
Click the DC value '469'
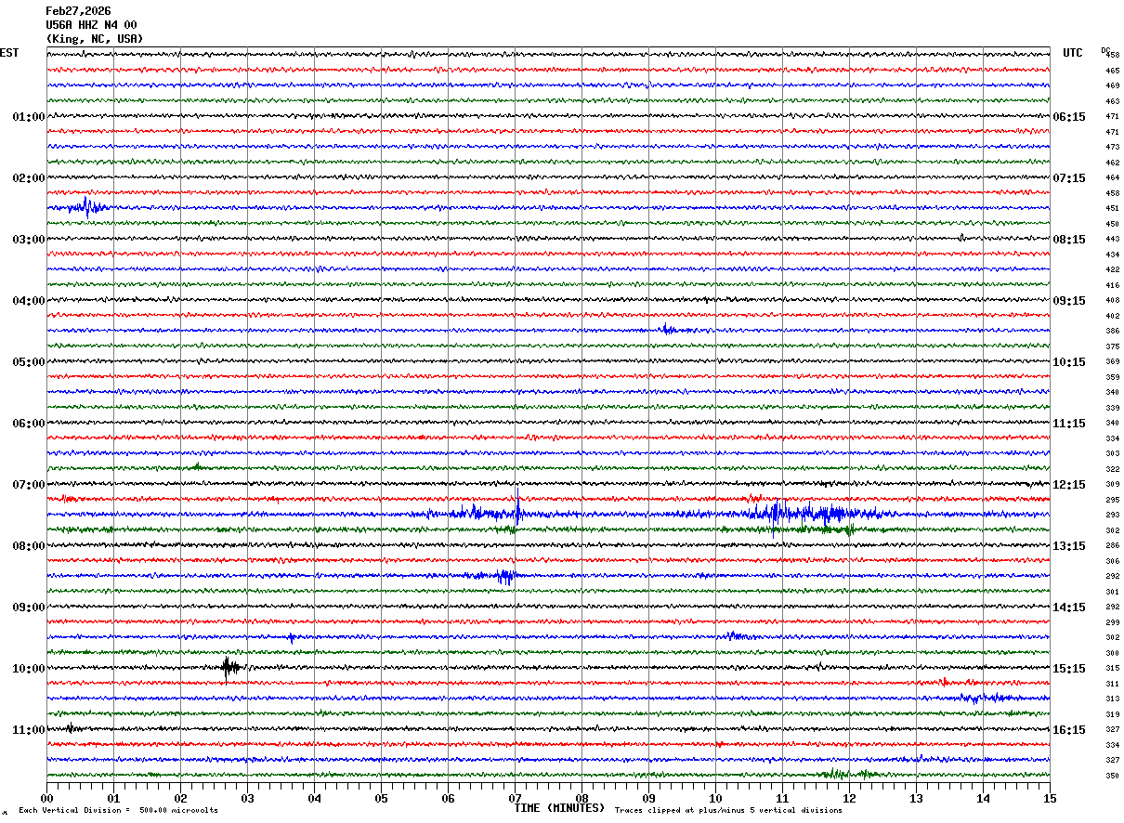[x=1112, y=86]
